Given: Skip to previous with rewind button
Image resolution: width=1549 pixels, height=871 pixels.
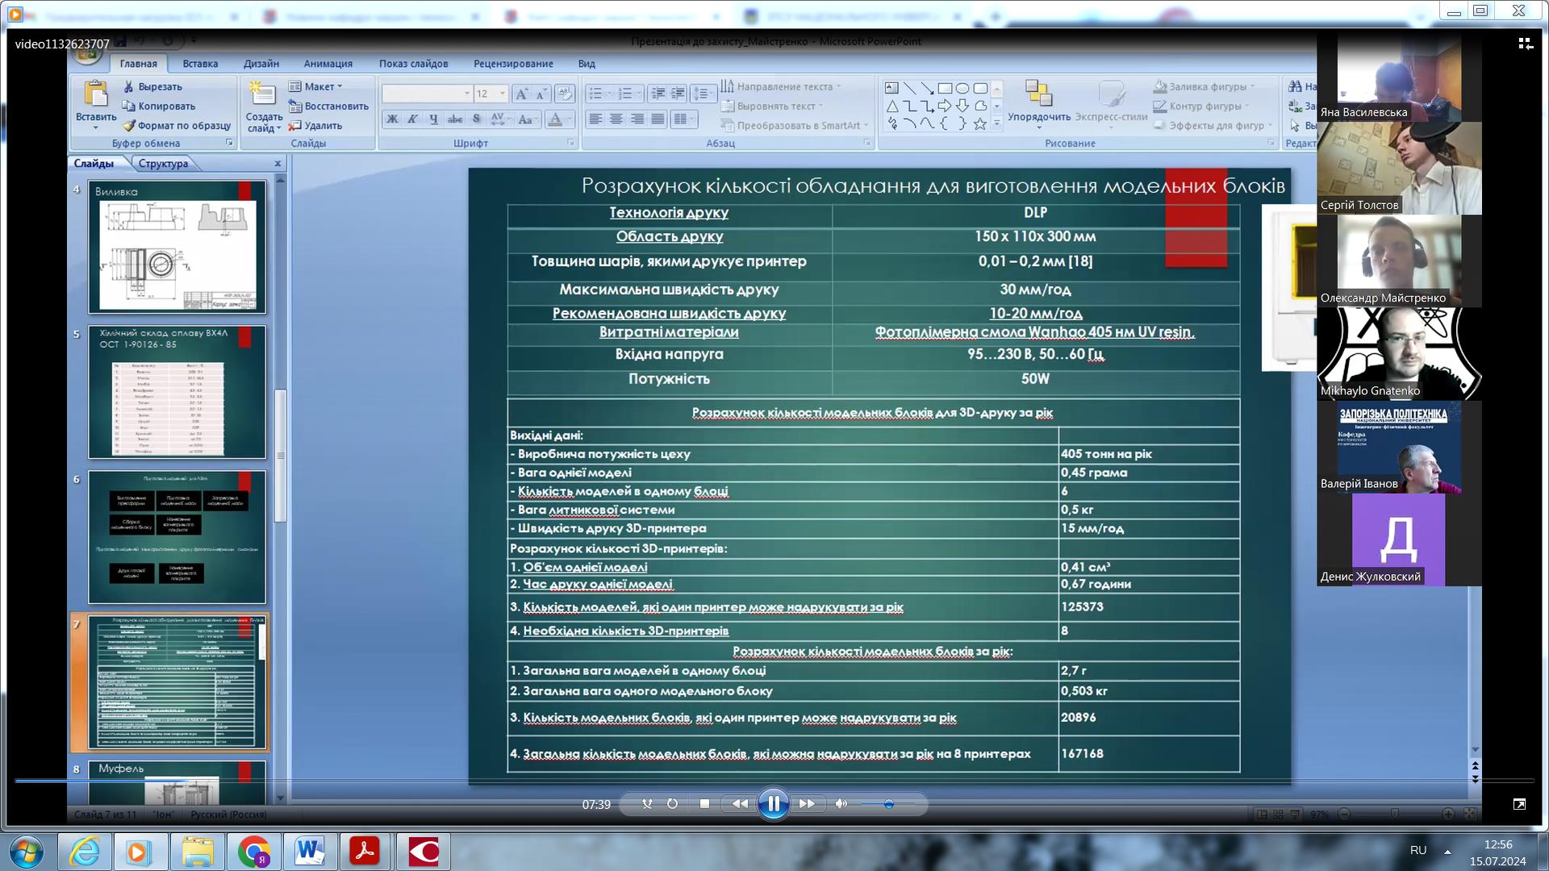Looking at the screenshot, I should pyautogui.click(x=739, y=803).
